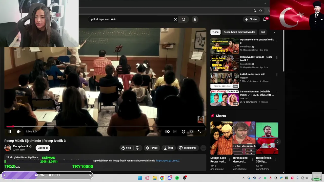Open the 'Biranın alkol derecesi' short
Image resolution: width=324 pixels, height=182 pixels.
coord(244,138)
